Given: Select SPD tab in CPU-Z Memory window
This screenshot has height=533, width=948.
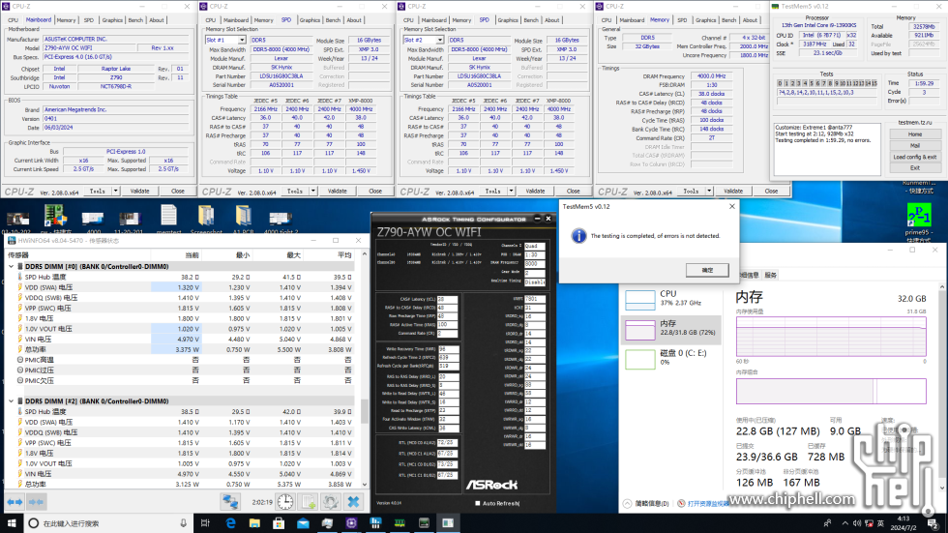Looking at the screenshot, I should click(682, 20).
